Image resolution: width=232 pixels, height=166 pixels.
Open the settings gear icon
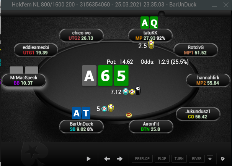[223, 159]
